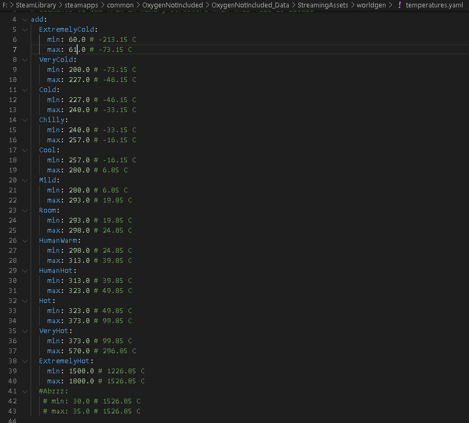Collapse the VeryCold section arrow
Screen dimensions: 469x423
25,60
